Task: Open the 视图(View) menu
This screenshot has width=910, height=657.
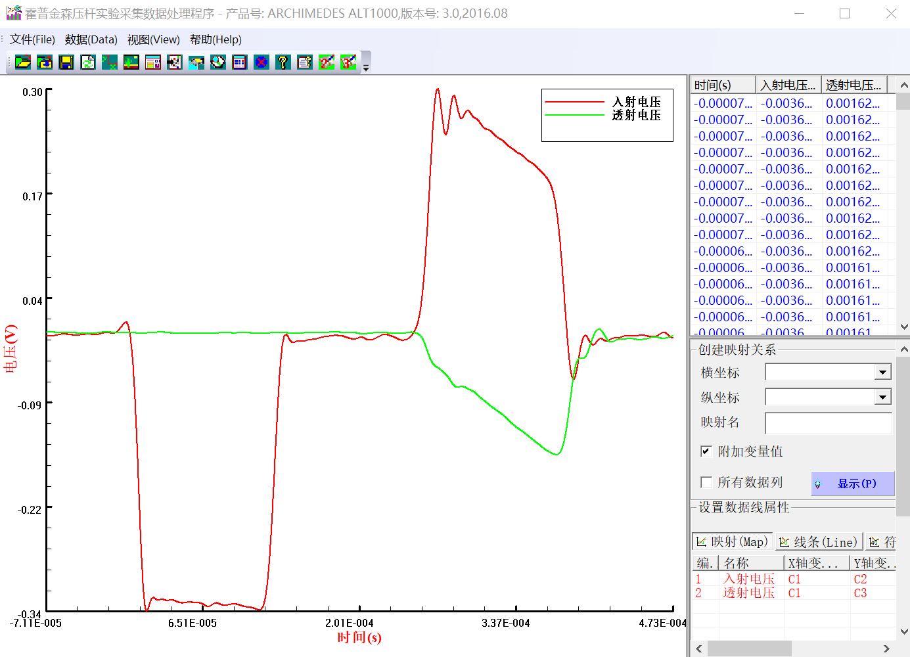Action: 154,39
